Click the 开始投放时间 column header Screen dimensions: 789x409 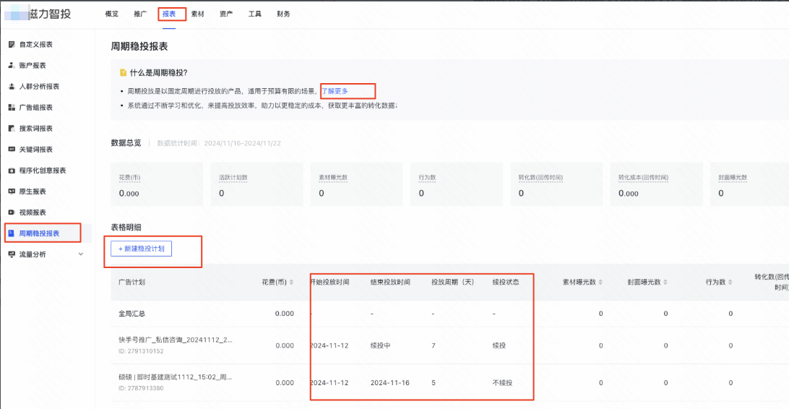tap(329, 283)
